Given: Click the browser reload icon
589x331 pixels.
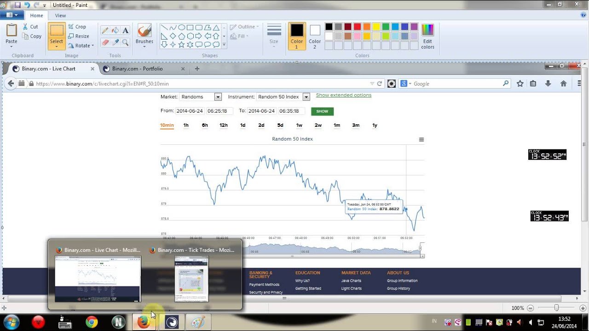Looking at the screenshot, I should [380, 84].
